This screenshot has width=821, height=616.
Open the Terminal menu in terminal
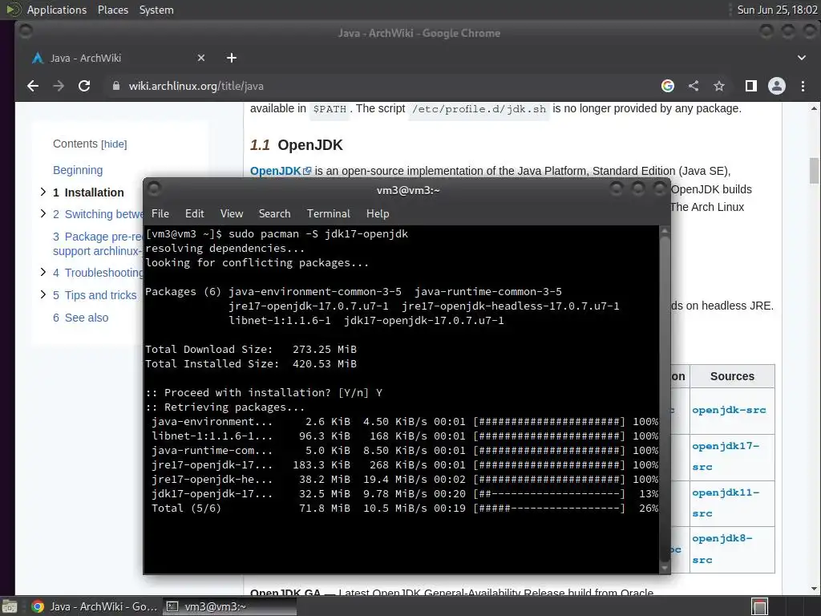[328, 213]
